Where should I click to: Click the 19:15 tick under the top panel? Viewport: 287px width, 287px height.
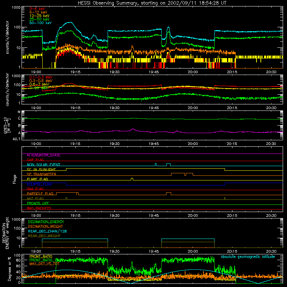click(x=75, y=72)
